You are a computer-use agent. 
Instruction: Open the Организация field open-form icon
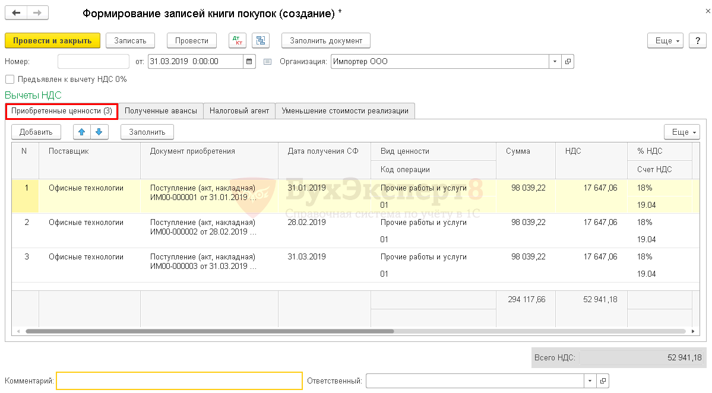(x=568, y=61)
